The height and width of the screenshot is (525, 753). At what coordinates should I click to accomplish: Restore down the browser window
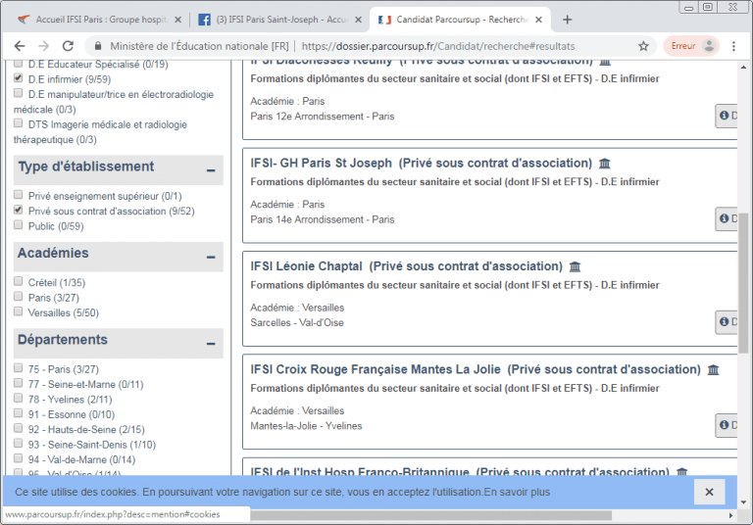click(707, 7)
